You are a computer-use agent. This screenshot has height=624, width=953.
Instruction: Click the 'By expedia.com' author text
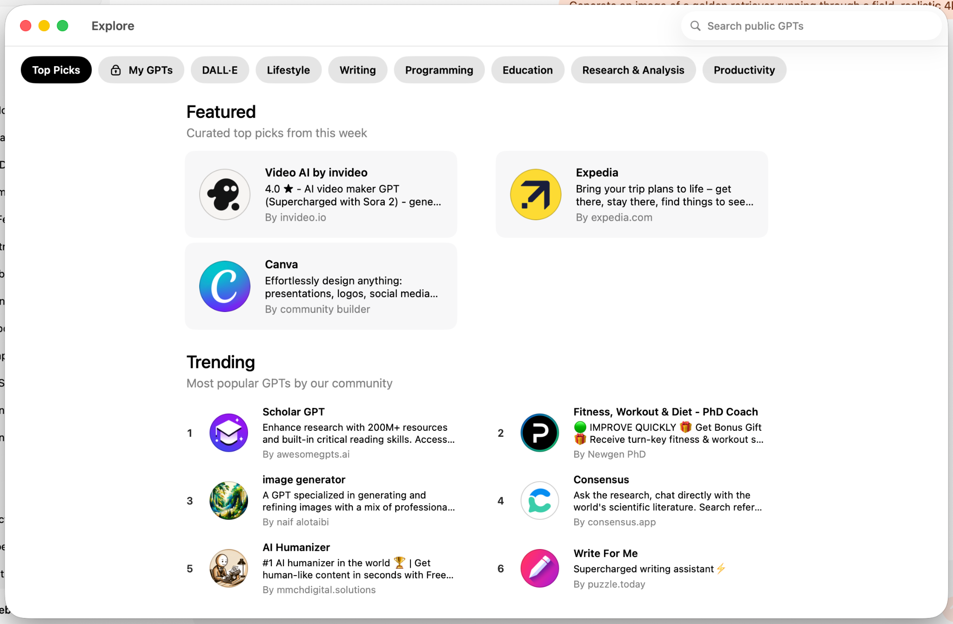click(614, 217)
